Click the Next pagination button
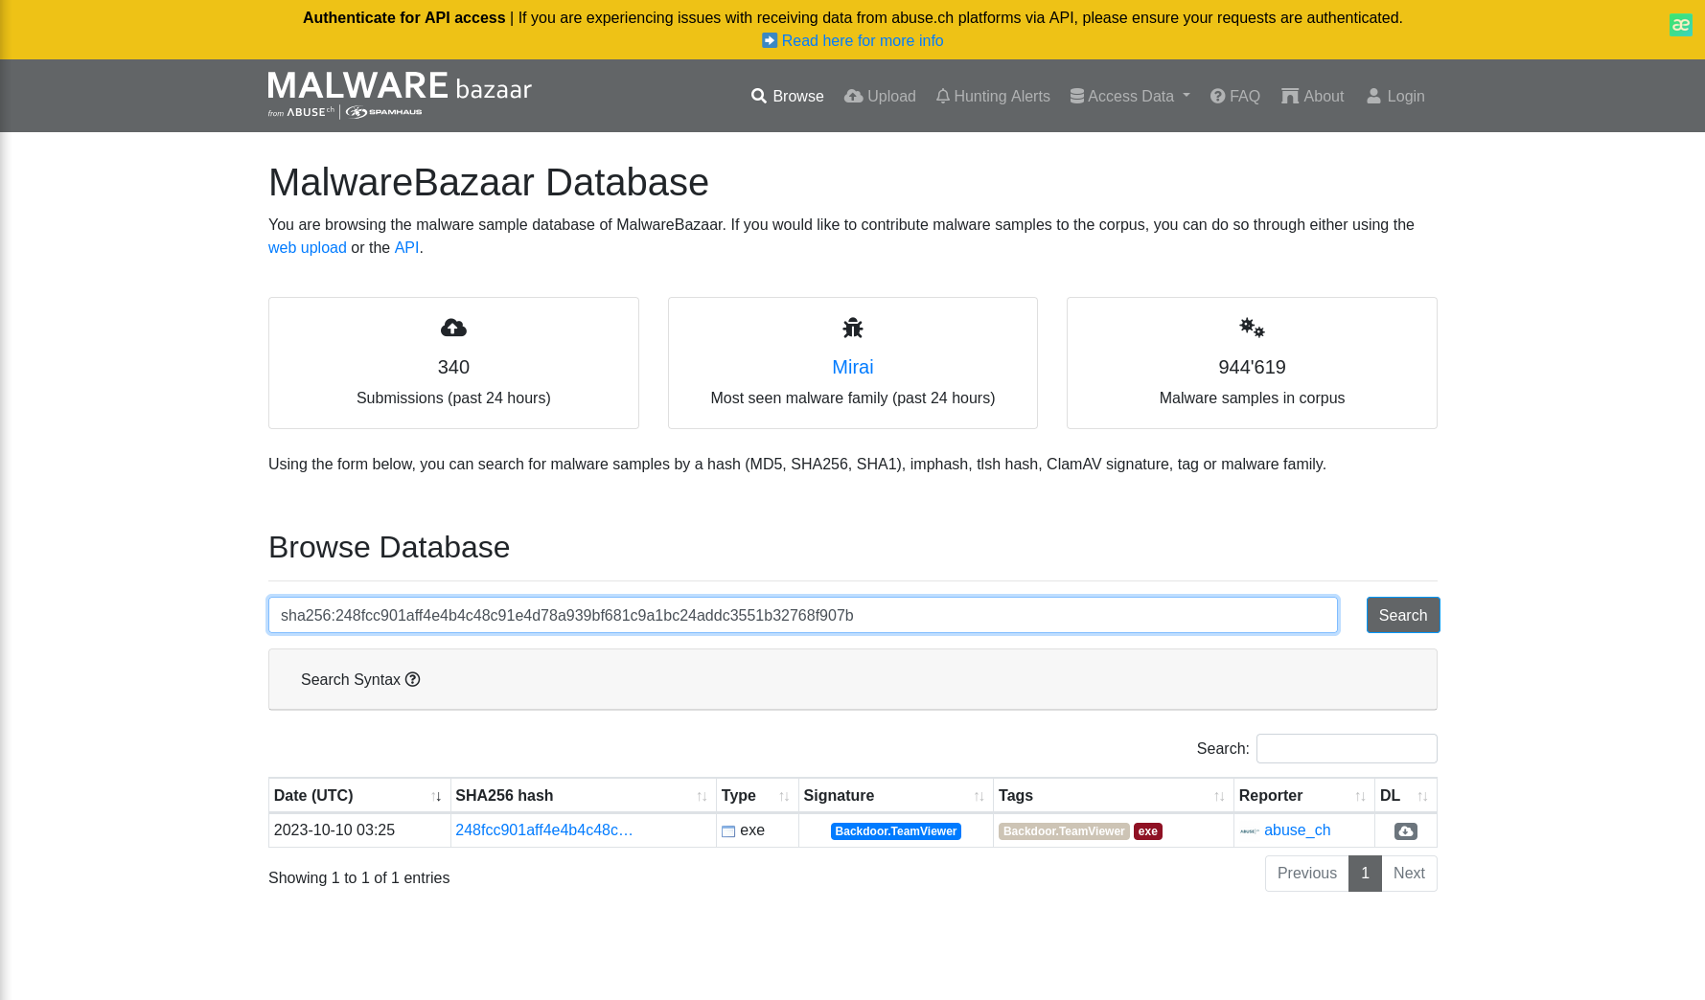 1409,874
